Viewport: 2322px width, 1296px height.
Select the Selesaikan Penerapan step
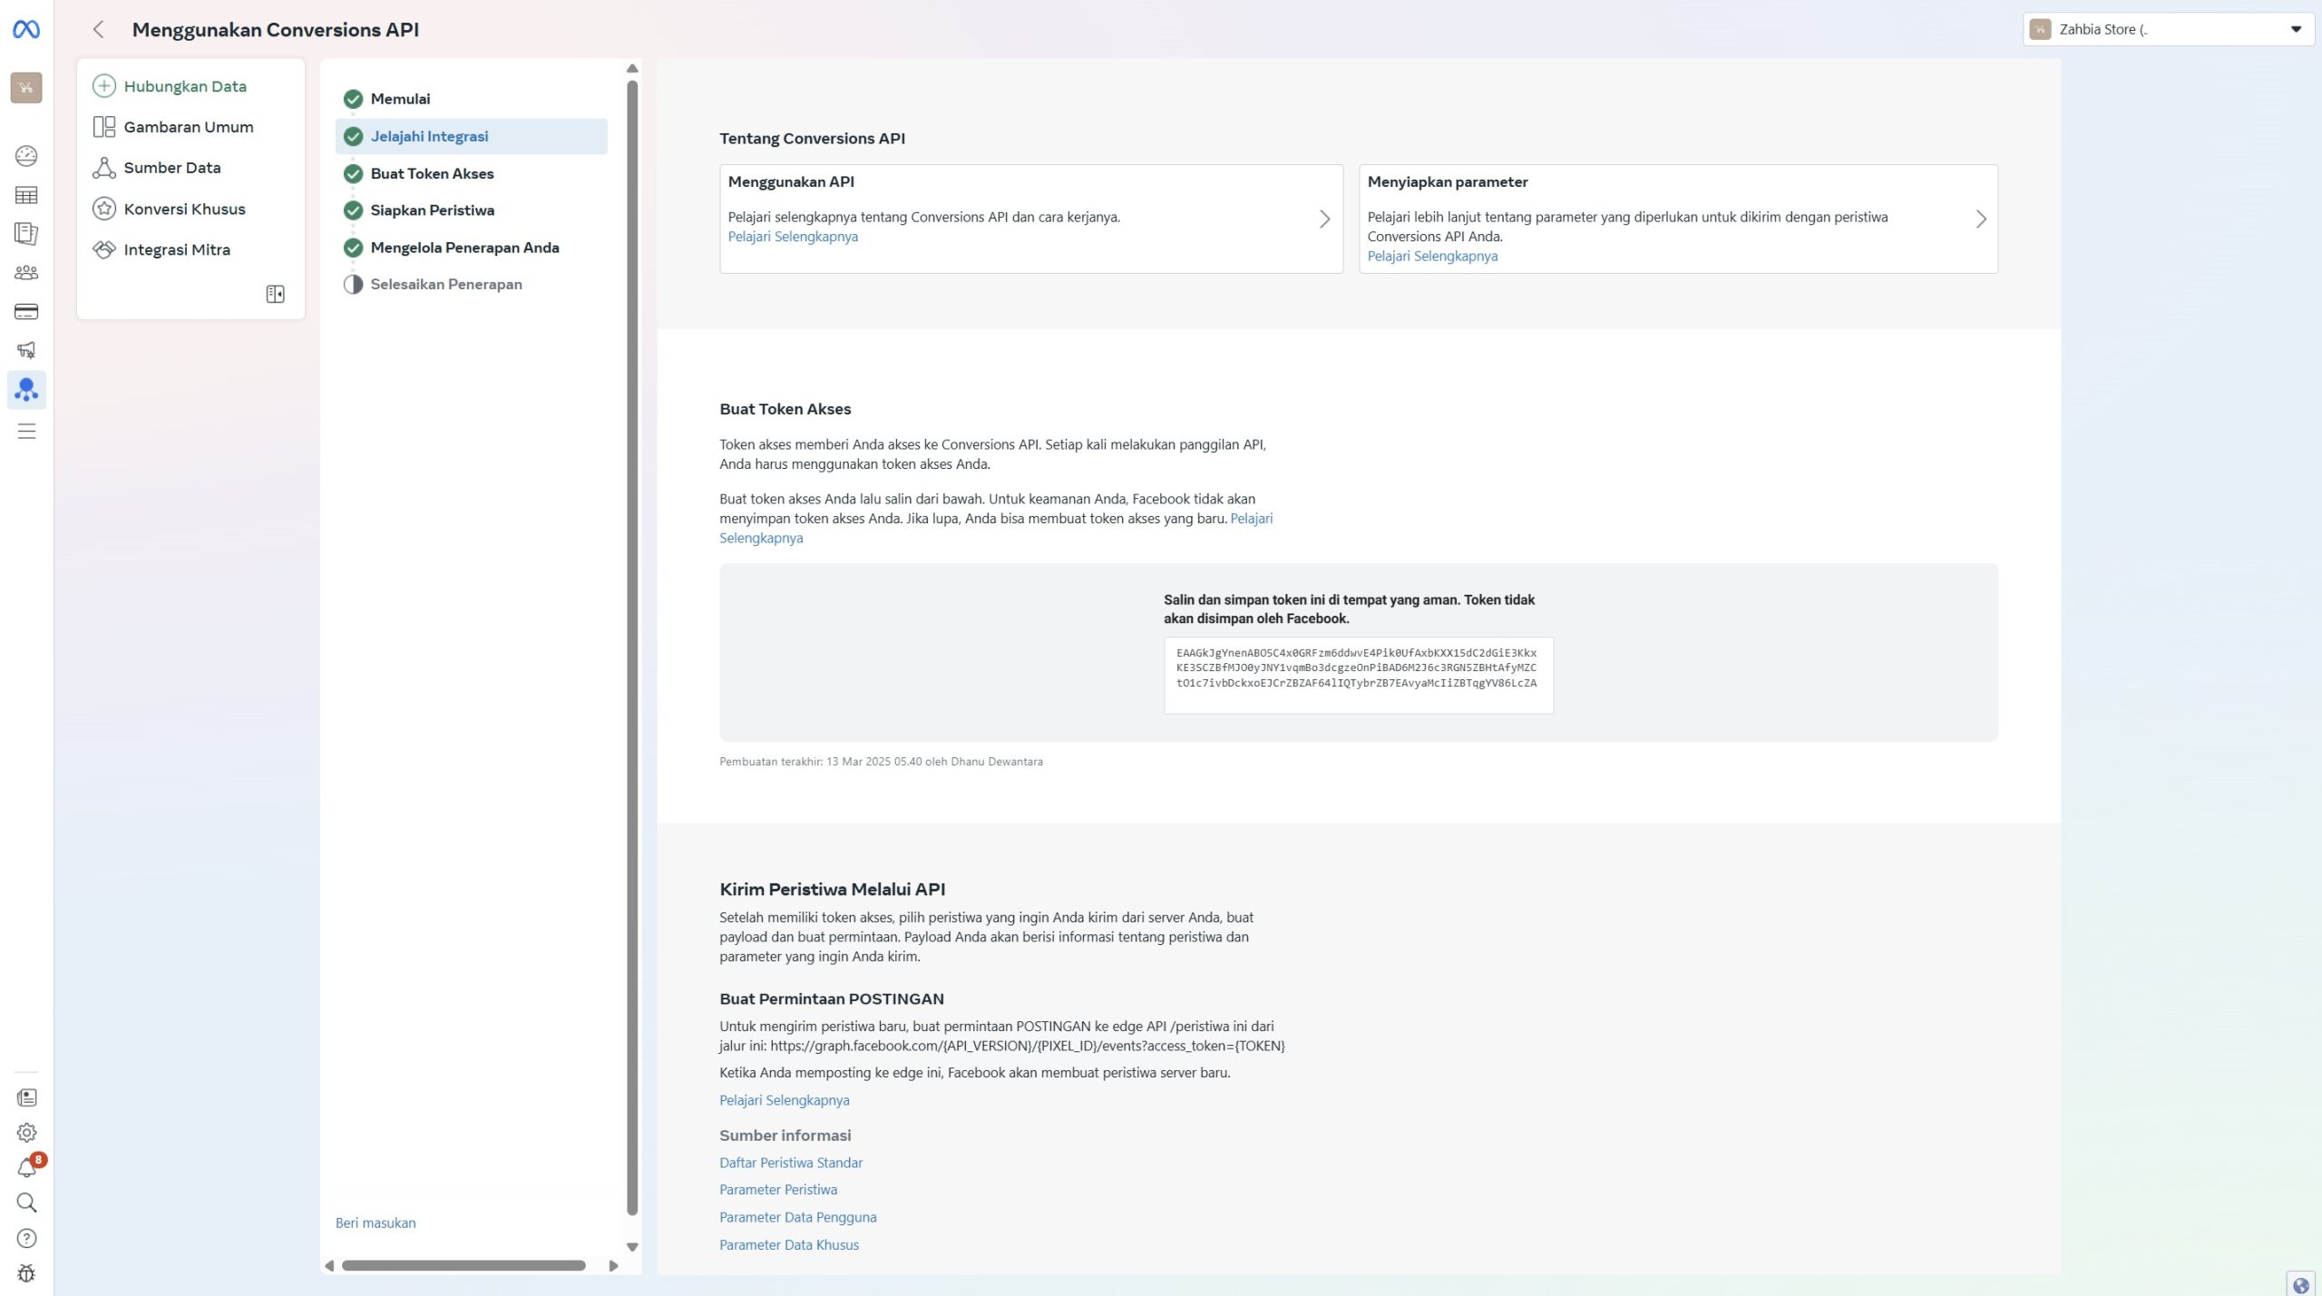click(445, 284)
